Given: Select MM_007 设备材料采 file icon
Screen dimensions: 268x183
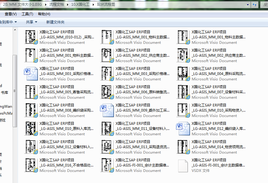Looking at the screenshot, I should click(x=183, y=92).
